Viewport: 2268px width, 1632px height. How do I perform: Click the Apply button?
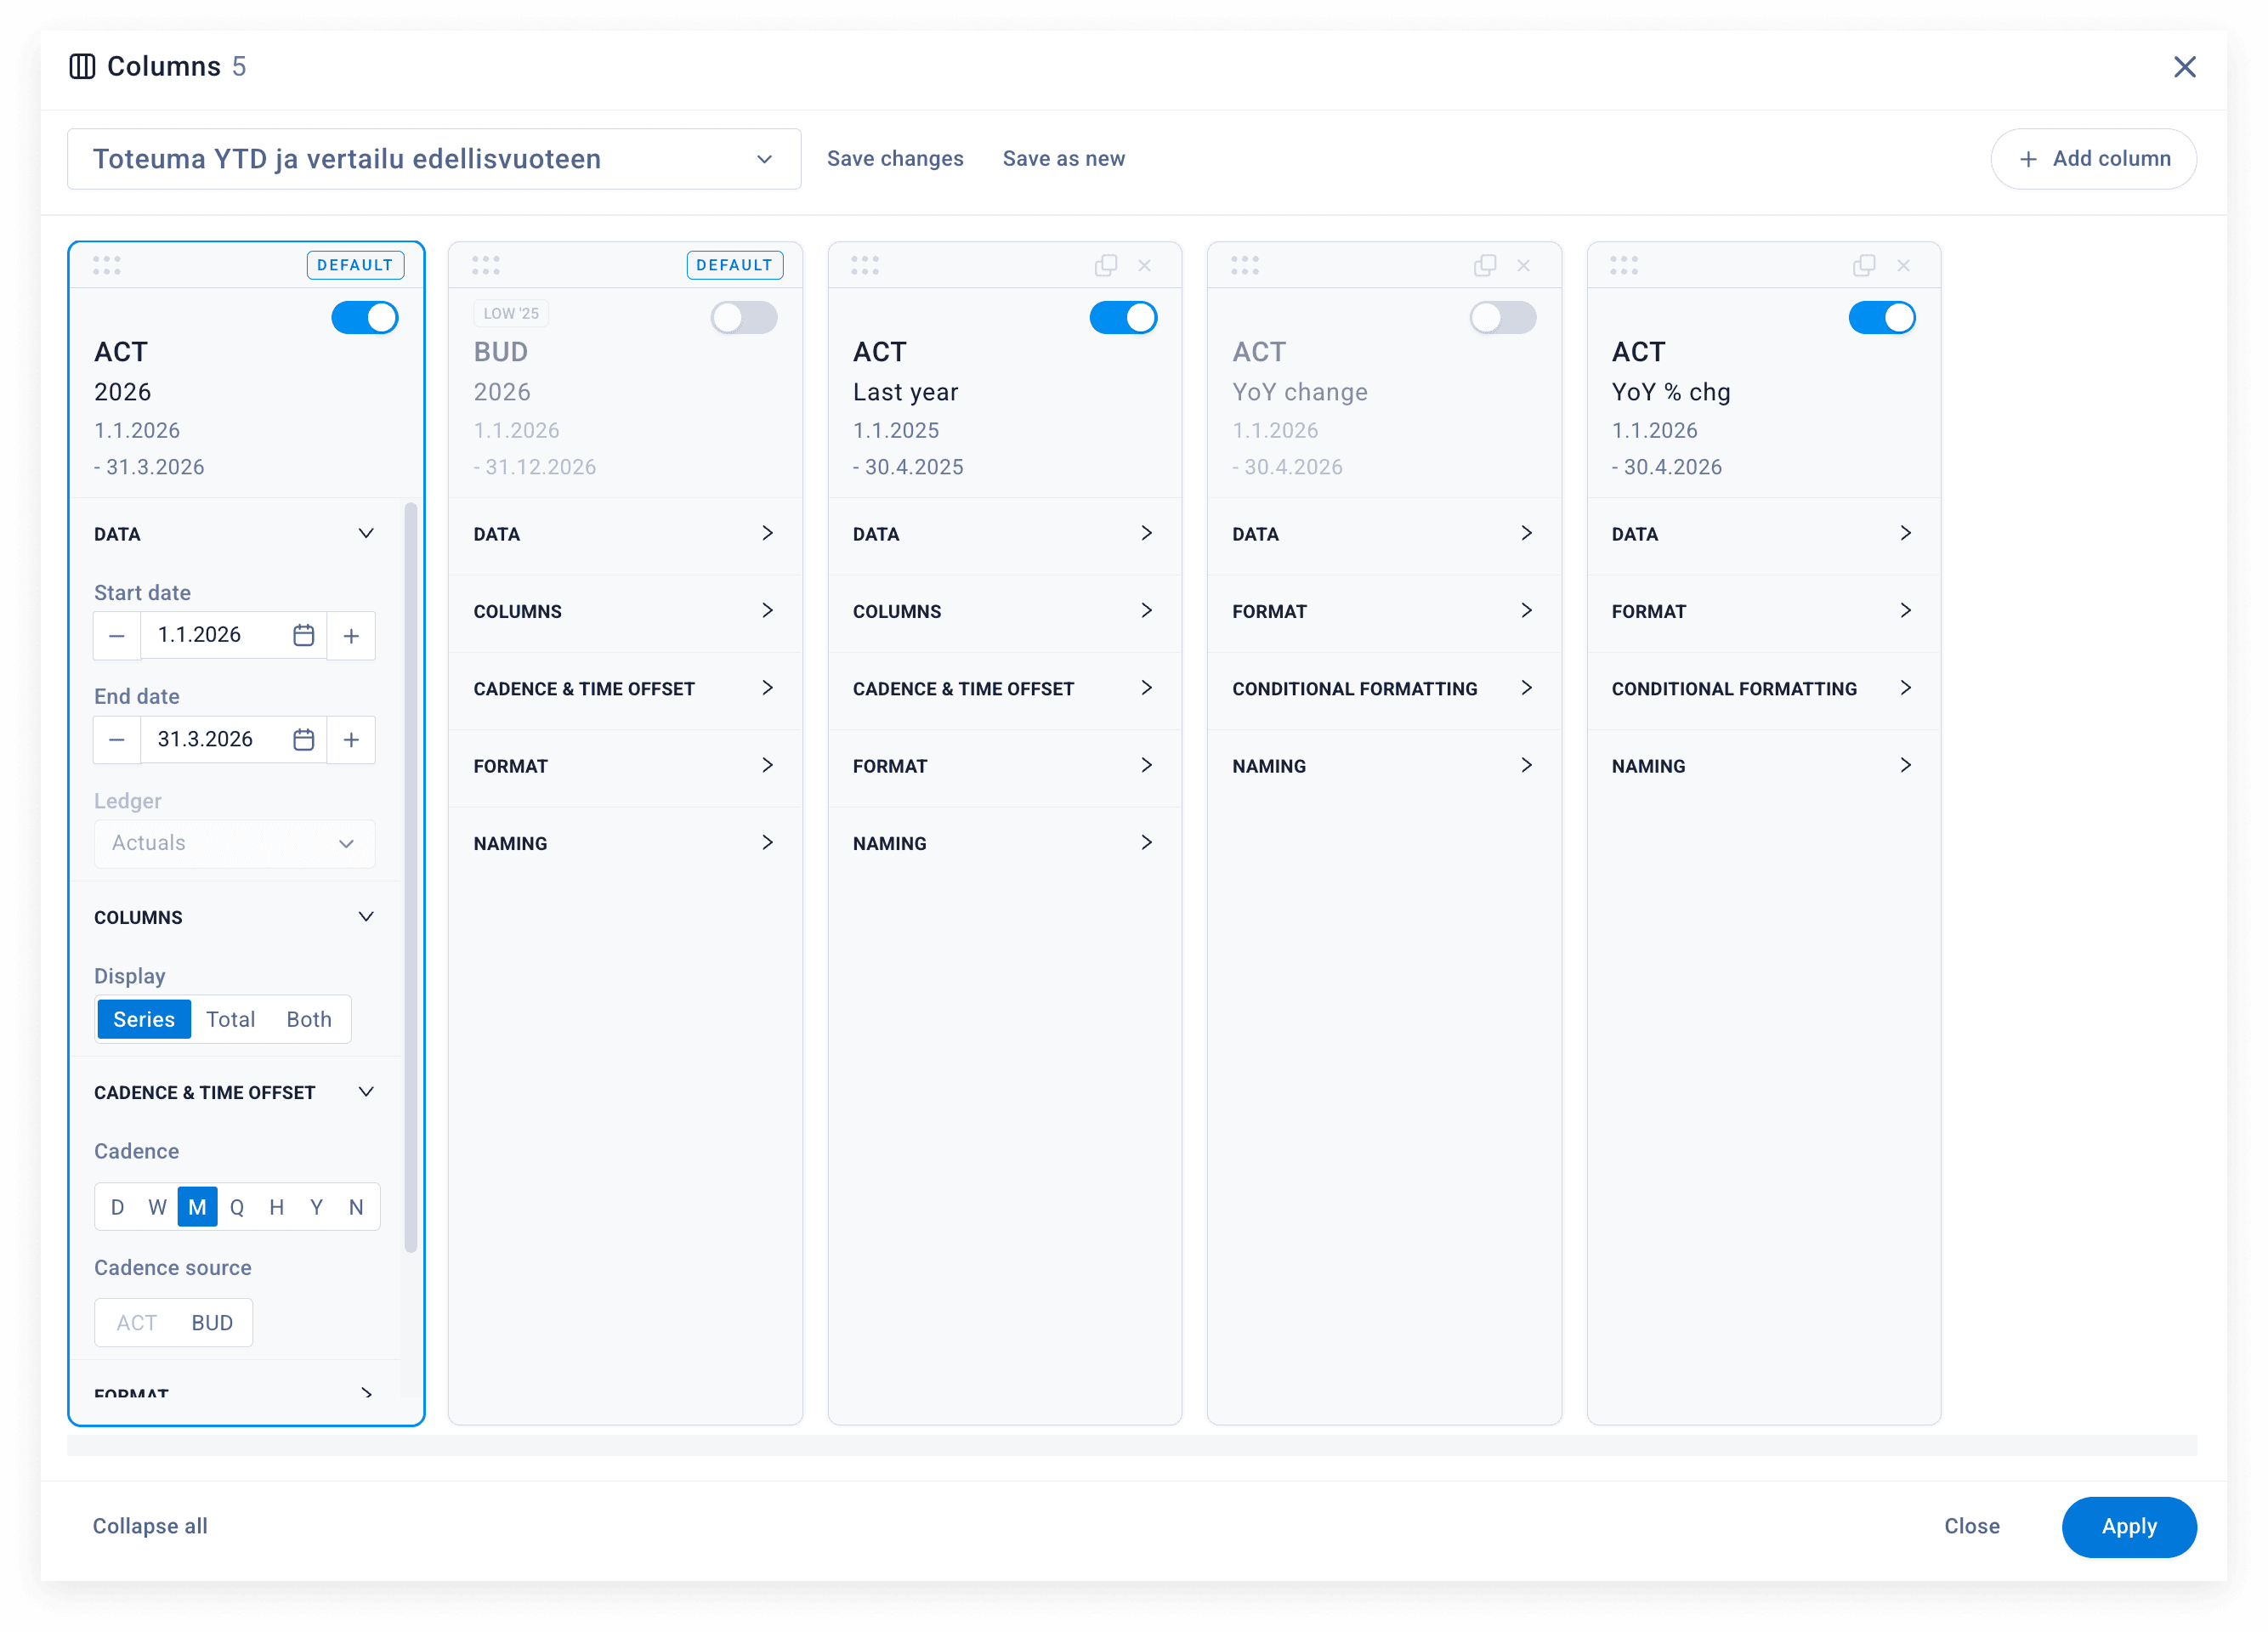pyautogui.click(x=2128, y=1526)
